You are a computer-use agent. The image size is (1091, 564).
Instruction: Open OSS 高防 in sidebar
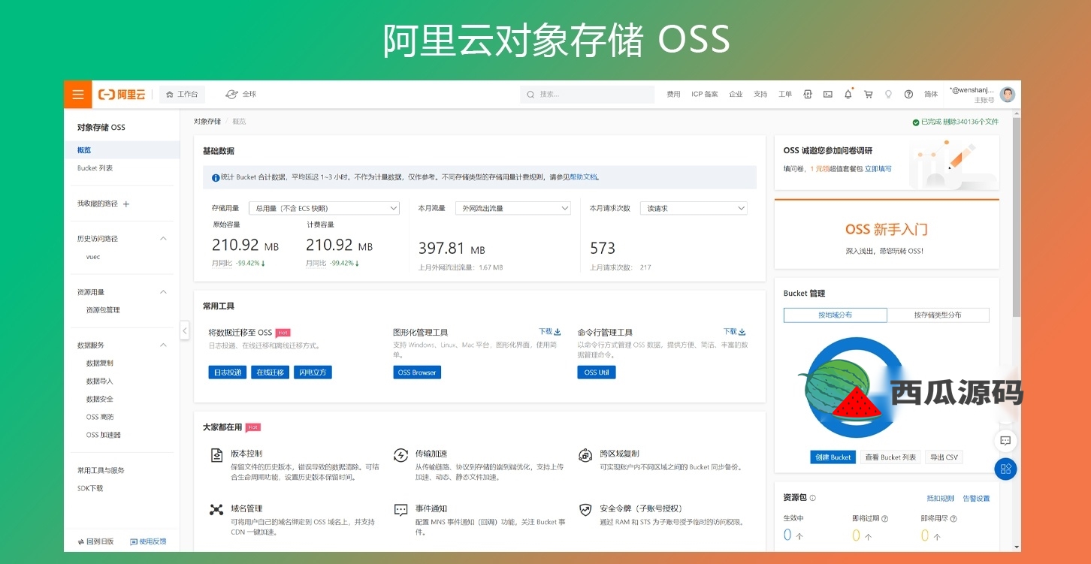coord(100,417)
